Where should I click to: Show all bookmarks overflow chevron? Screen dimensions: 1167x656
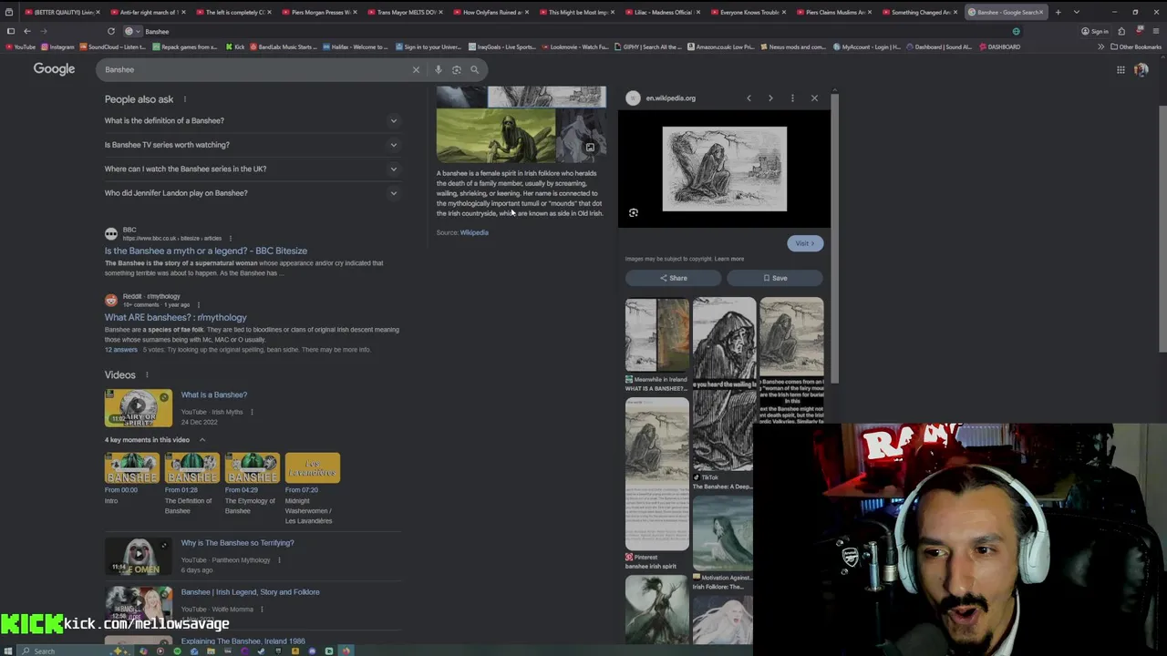tap(1100, 46)
